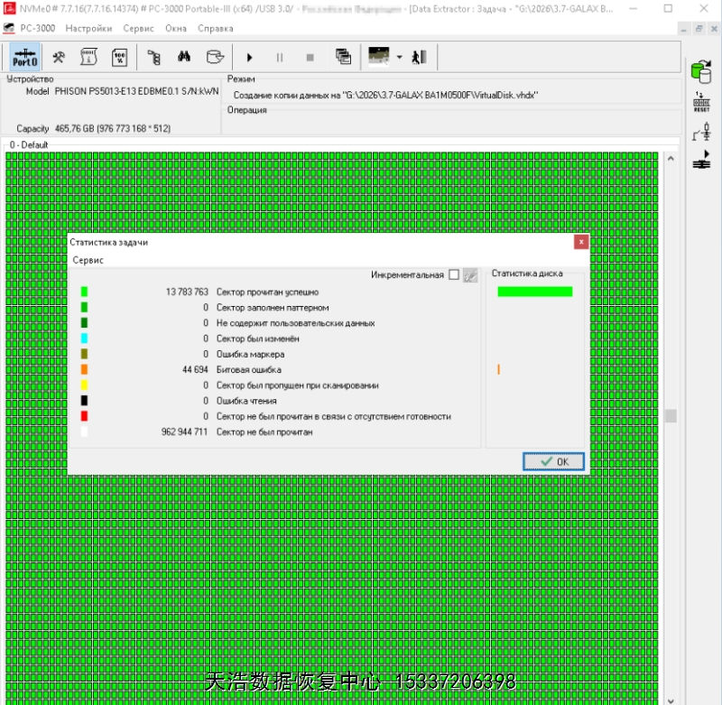Click the scroll up arrow of sector map

coord(671,159)
